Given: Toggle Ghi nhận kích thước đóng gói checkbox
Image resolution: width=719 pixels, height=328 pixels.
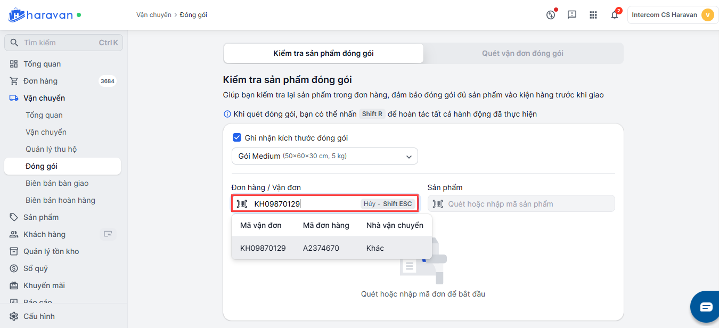Looking at the screenshot, I should [237, 138].
